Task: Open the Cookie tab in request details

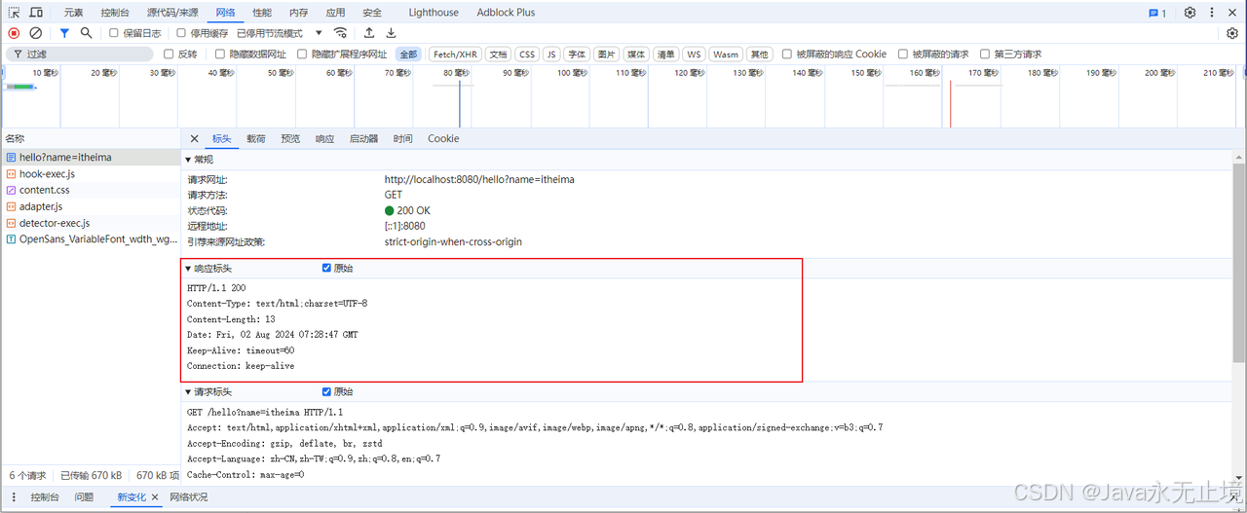Action: point(443,138)
